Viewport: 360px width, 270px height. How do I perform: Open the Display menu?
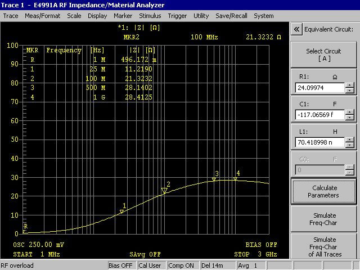click(97, 16)
